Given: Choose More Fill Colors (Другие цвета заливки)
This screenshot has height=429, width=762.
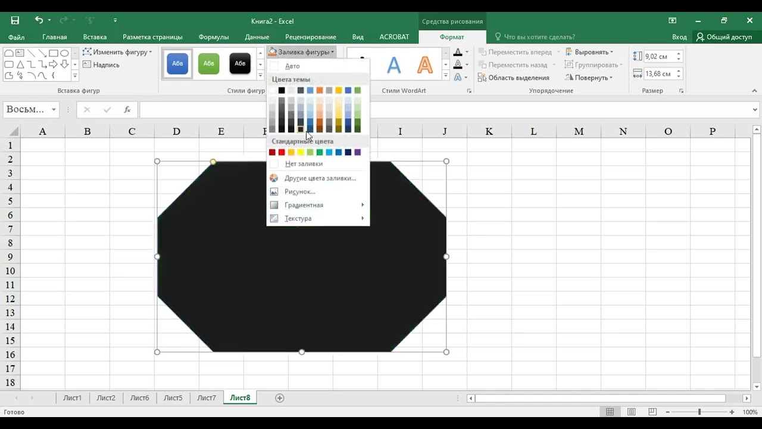Looking at the screenshot, I should pos(318,178).
